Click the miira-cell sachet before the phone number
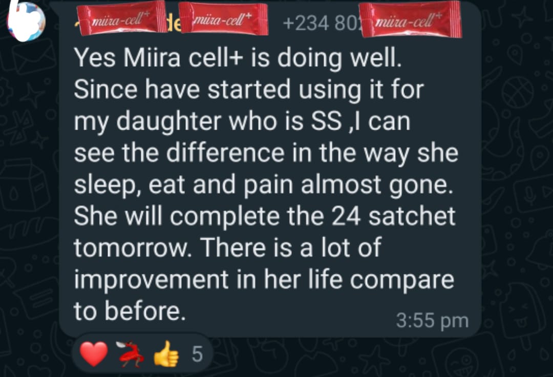 pyautogui.click(x=223, y=19)
